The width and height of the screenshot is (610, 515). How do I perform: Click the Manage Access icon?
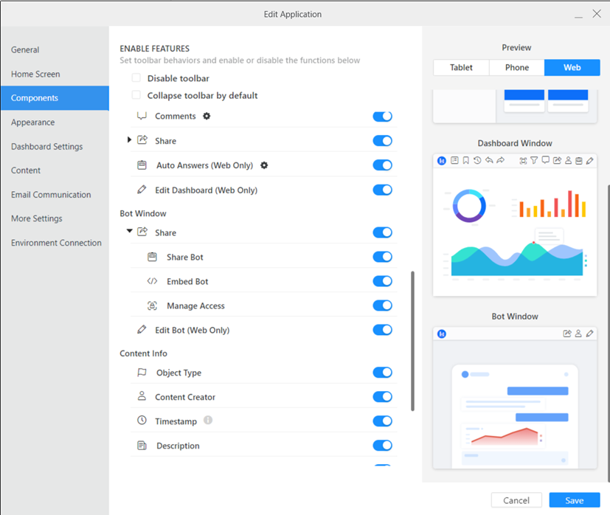[152, 305]
